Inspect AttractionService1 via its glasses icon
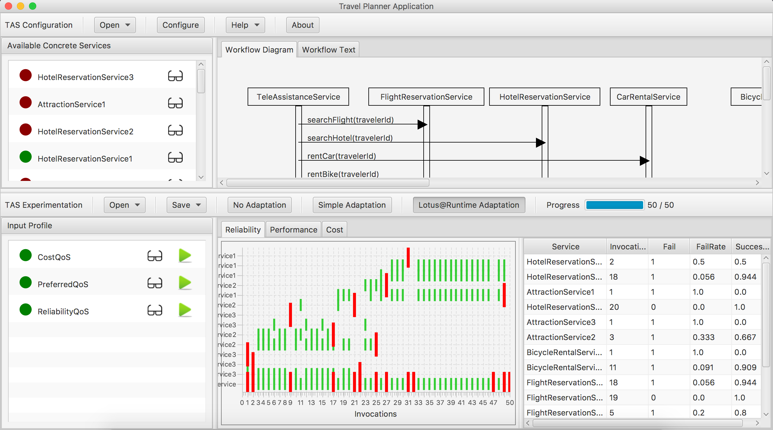This screenshot has width=773, height=430. click(x=175, y=104)
